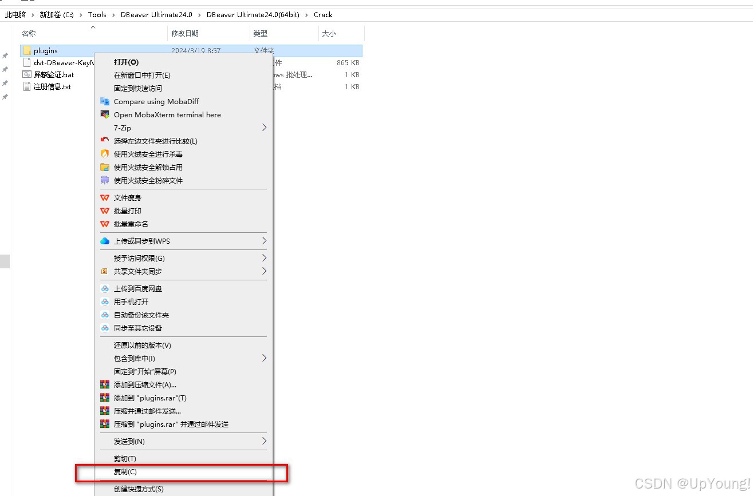
Task: Click the plugins folder icon in file list
Action: [x=26, y=50]
